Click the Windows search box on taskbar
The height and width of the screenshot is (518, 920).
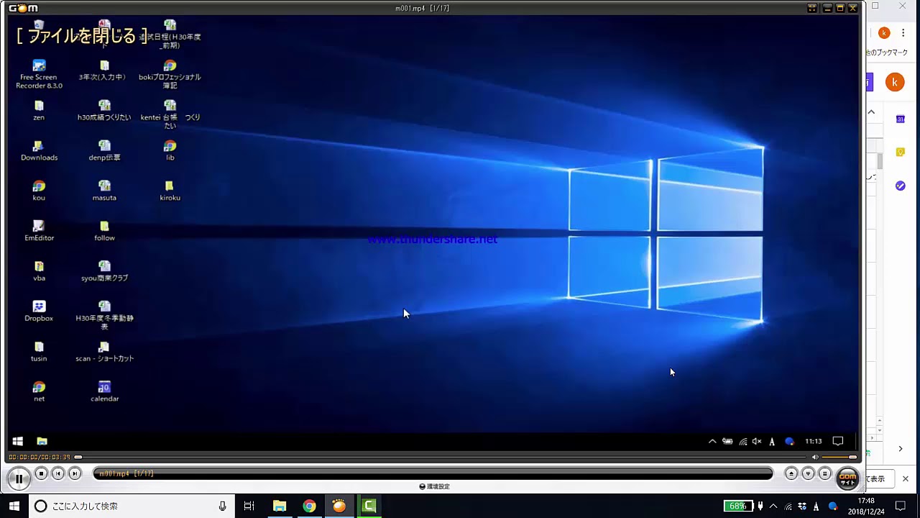click(x=129, y=506)
